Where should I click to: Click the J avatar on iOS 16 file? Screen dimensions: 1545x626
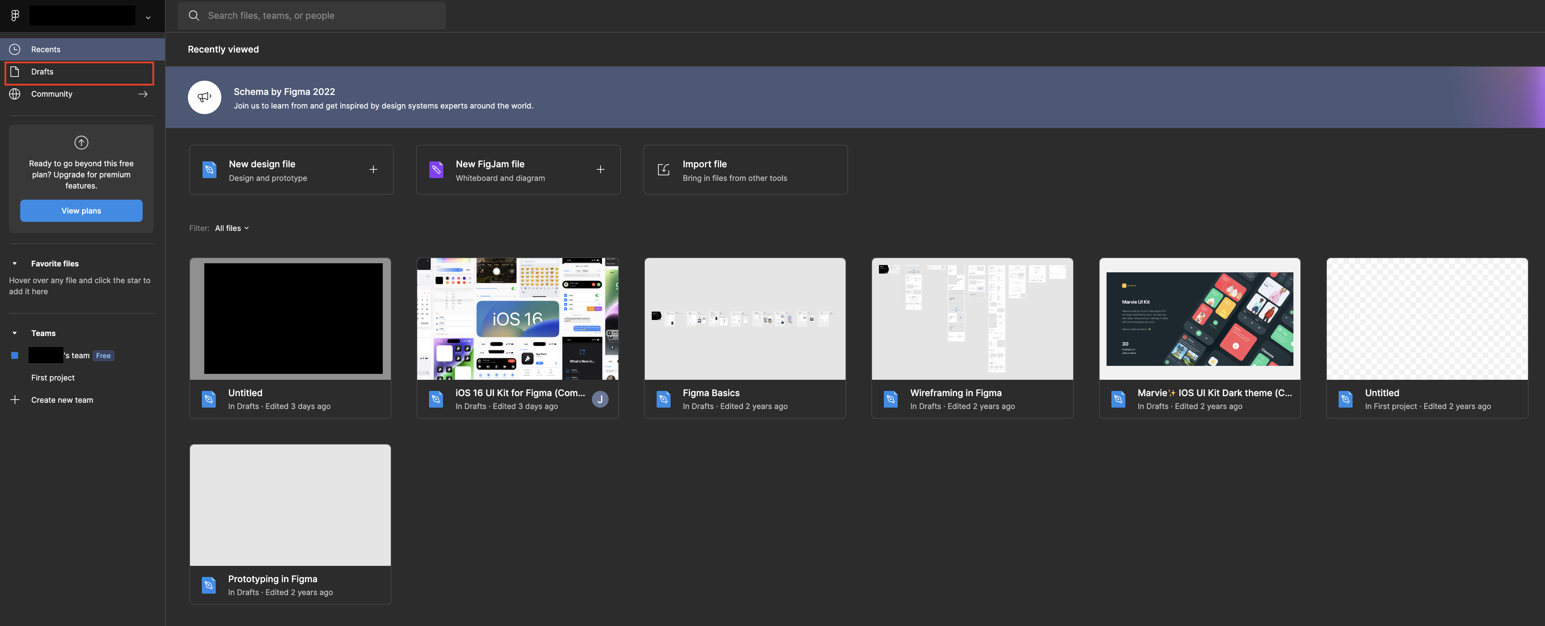[x=600, y=399]
